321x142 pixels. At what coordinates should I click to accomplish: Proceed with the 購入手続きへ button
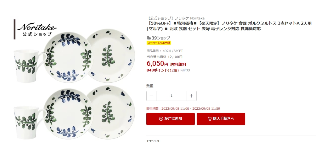click(x=221, y=119)
